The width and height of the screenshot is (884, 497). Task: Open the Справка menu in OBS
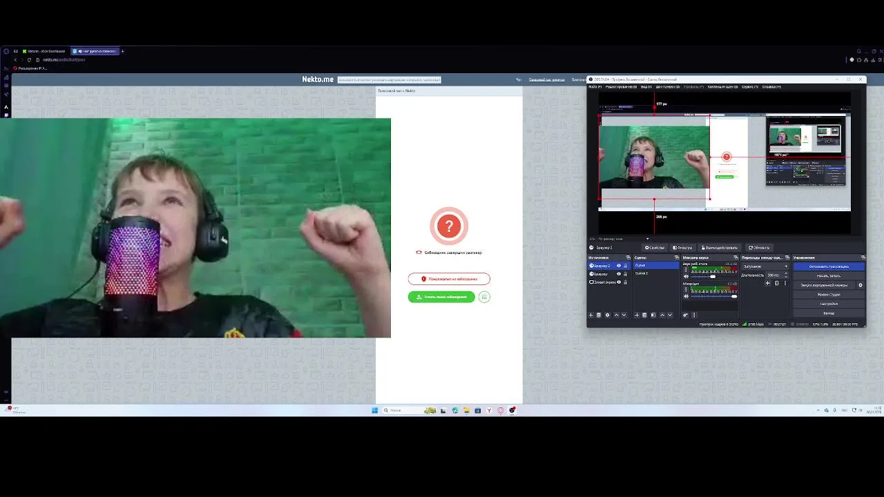pyautogui.click(x=771, y=87)
